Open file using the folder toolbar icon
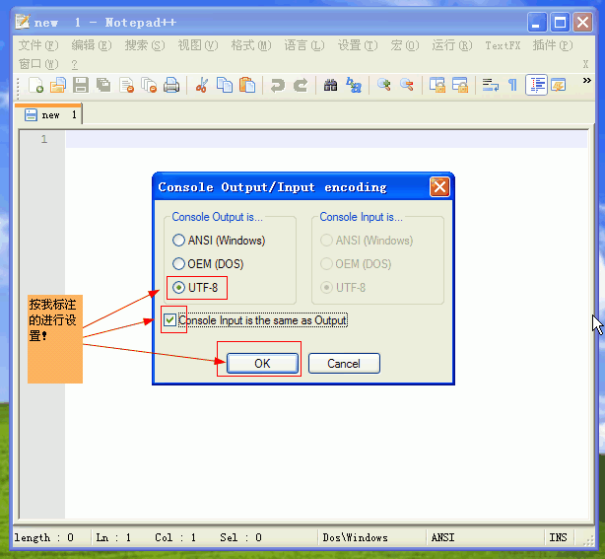The width and height of the screenshot is (605, 559). 58,85
